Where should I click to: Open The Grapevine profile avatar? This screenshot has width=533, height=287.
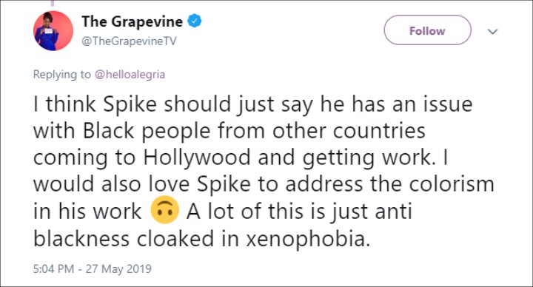coord(53,30)
